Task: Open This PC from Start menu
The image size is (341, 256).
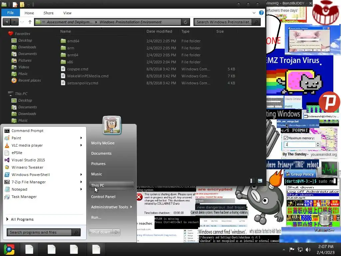Action: 111,185
